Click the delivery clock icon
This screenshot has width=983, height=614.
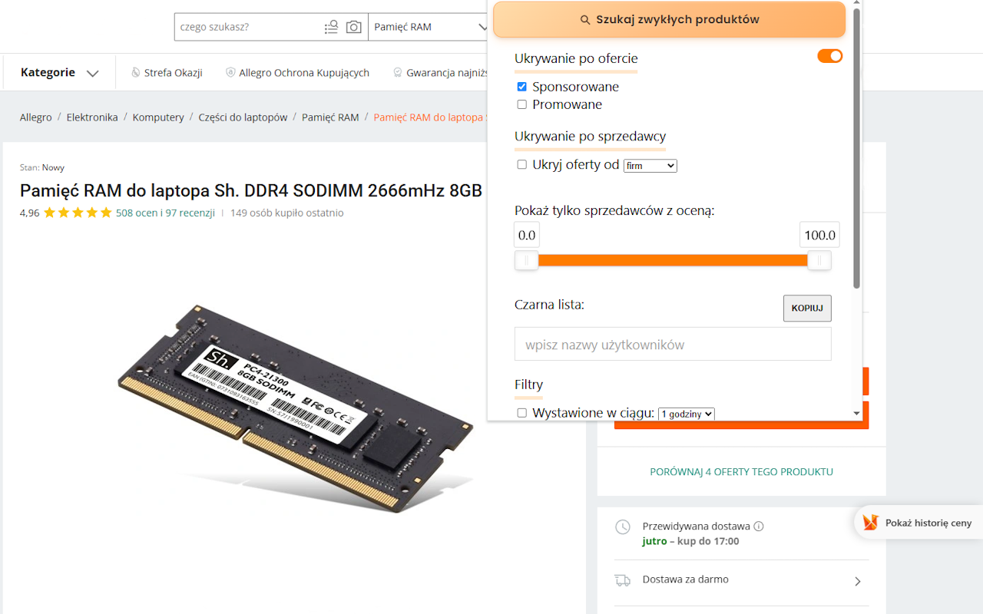point(623,527)
